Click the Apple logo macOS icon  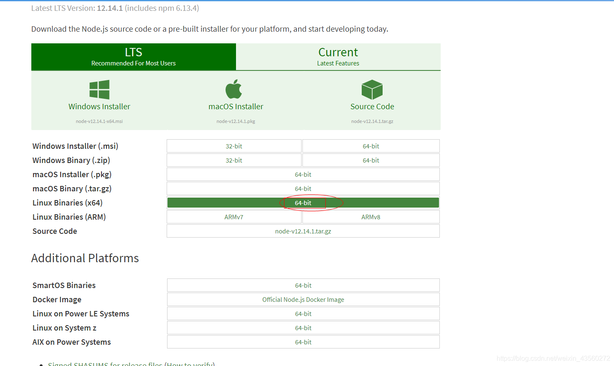tap(234, 89)
